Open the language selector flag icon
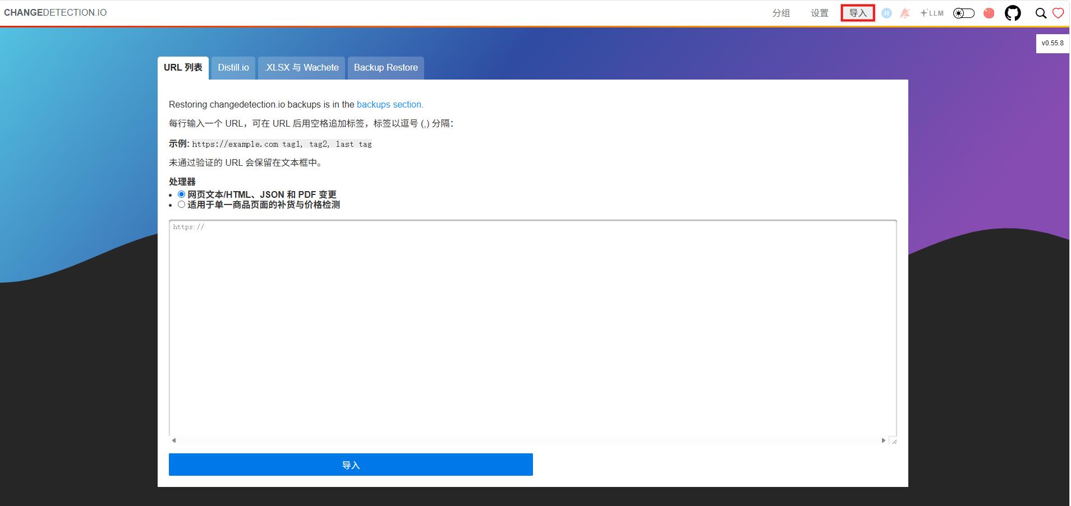Image resolution: width=1071 pixels, height=506 pixels. pyautogui.click(x=989, y=13)
